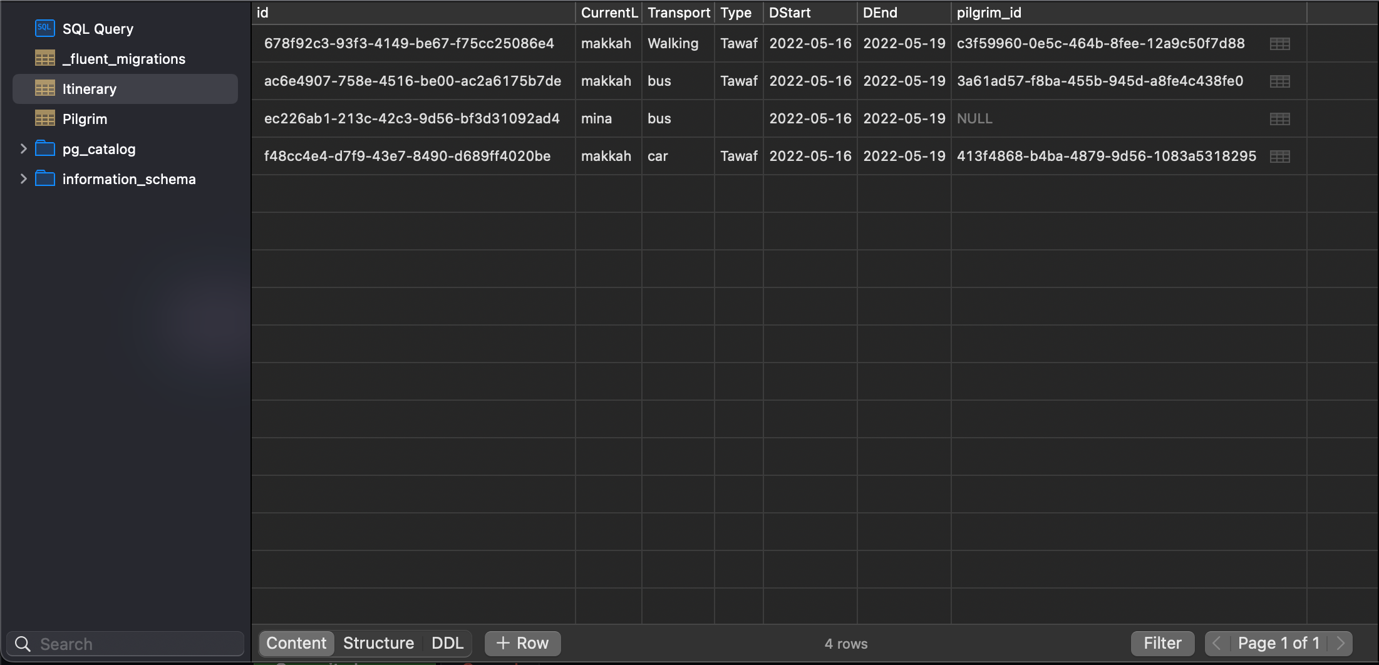This screenshot has width=1379, height=665.
Task: Click the Itinerary table icon
Action: tap(44, 88)
